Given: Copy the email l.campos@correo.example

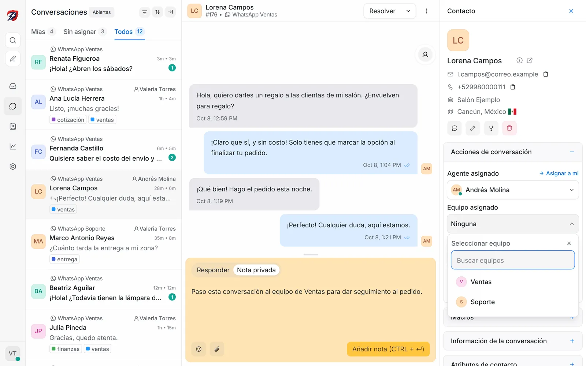Looking at the screenshot, I should pos(546,74).
